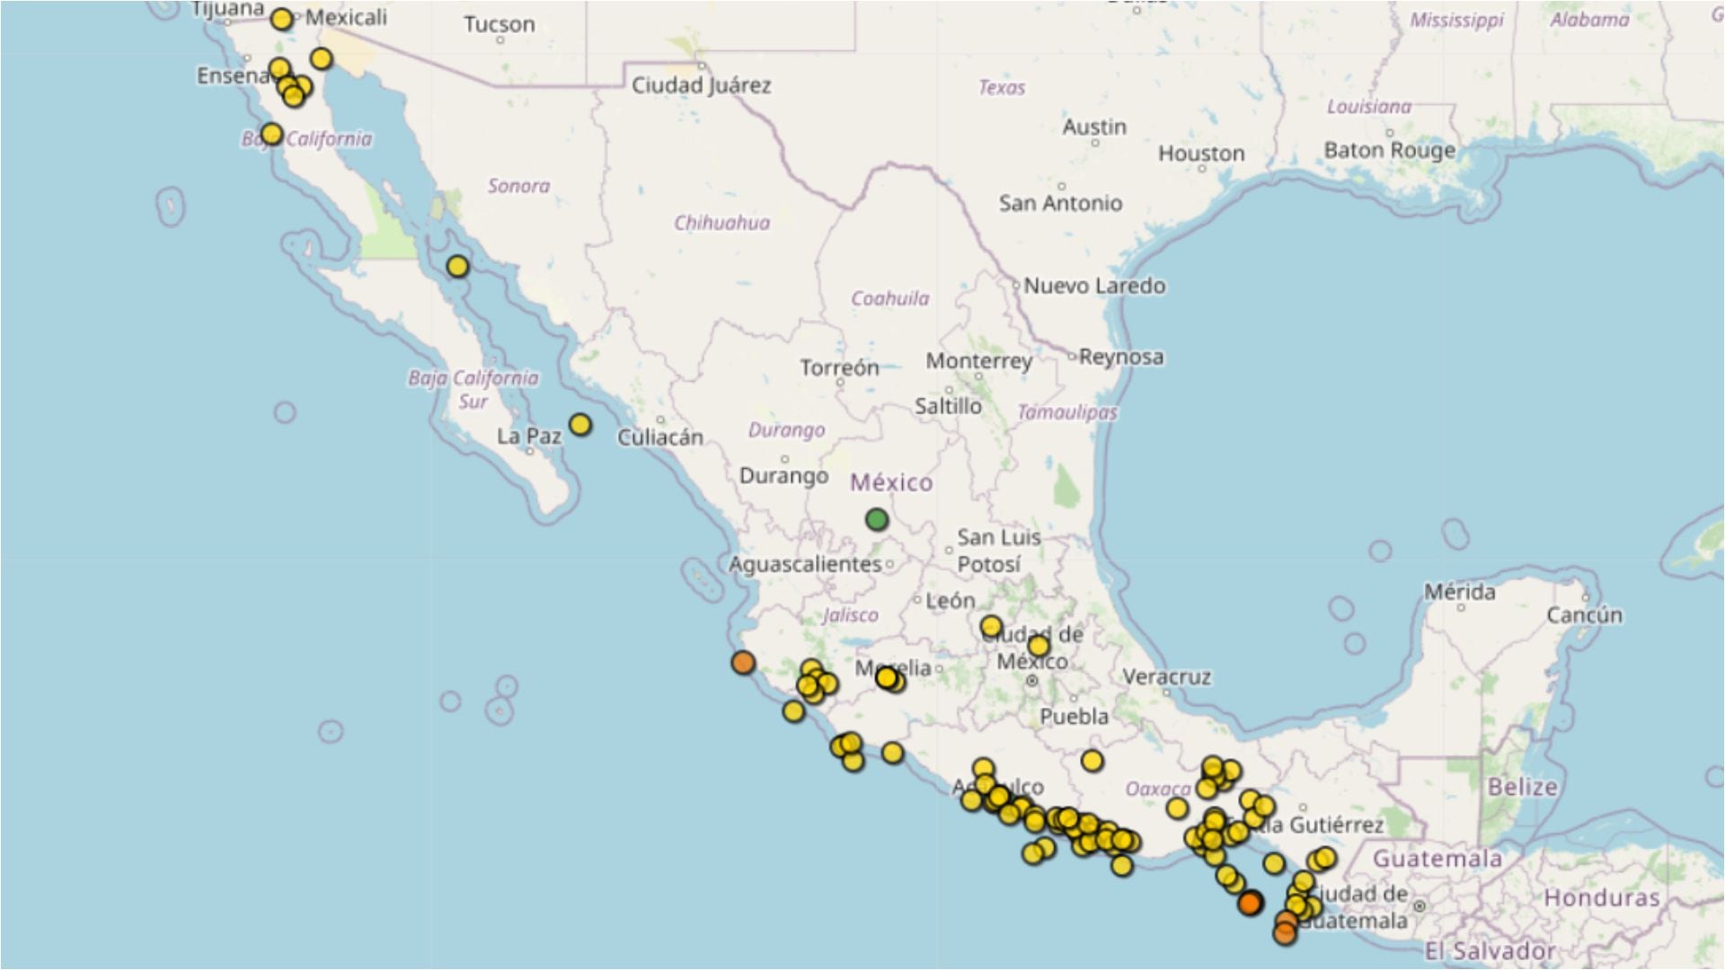Click the green earthquake marker below México label

pos(877,519)
